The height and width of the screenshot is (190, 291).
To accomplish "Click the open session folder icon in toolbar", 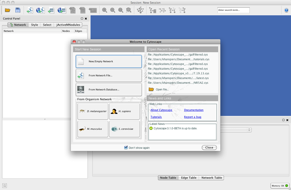I will (7, 10).
